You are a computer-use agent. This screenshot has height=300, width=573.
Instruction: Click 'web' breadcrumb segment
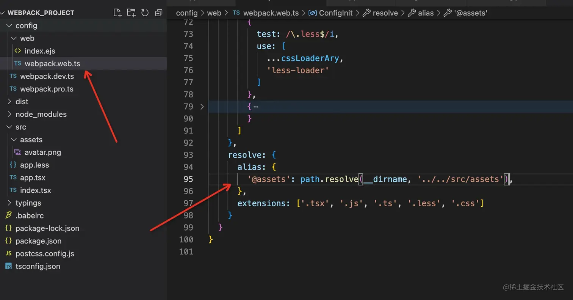214,13
